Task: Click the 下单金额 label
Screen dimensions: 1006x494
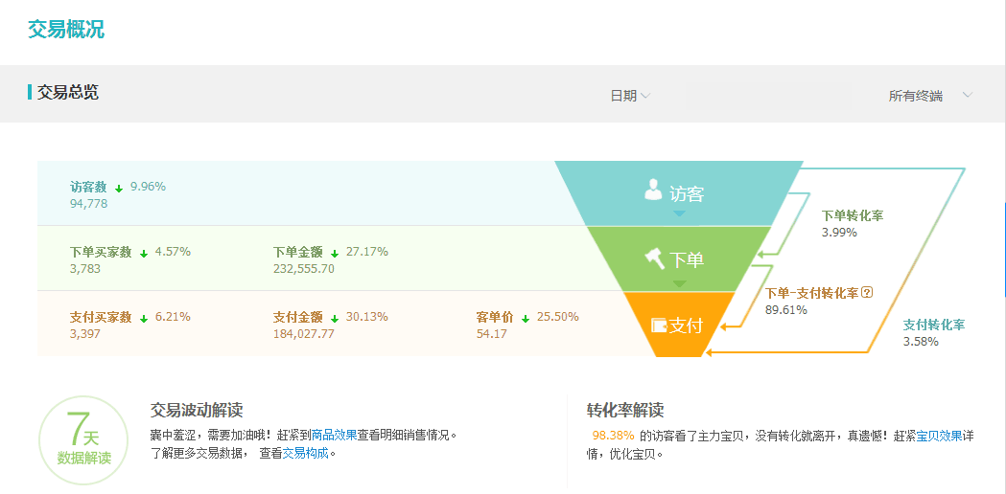Action: [x=297, y=253]
